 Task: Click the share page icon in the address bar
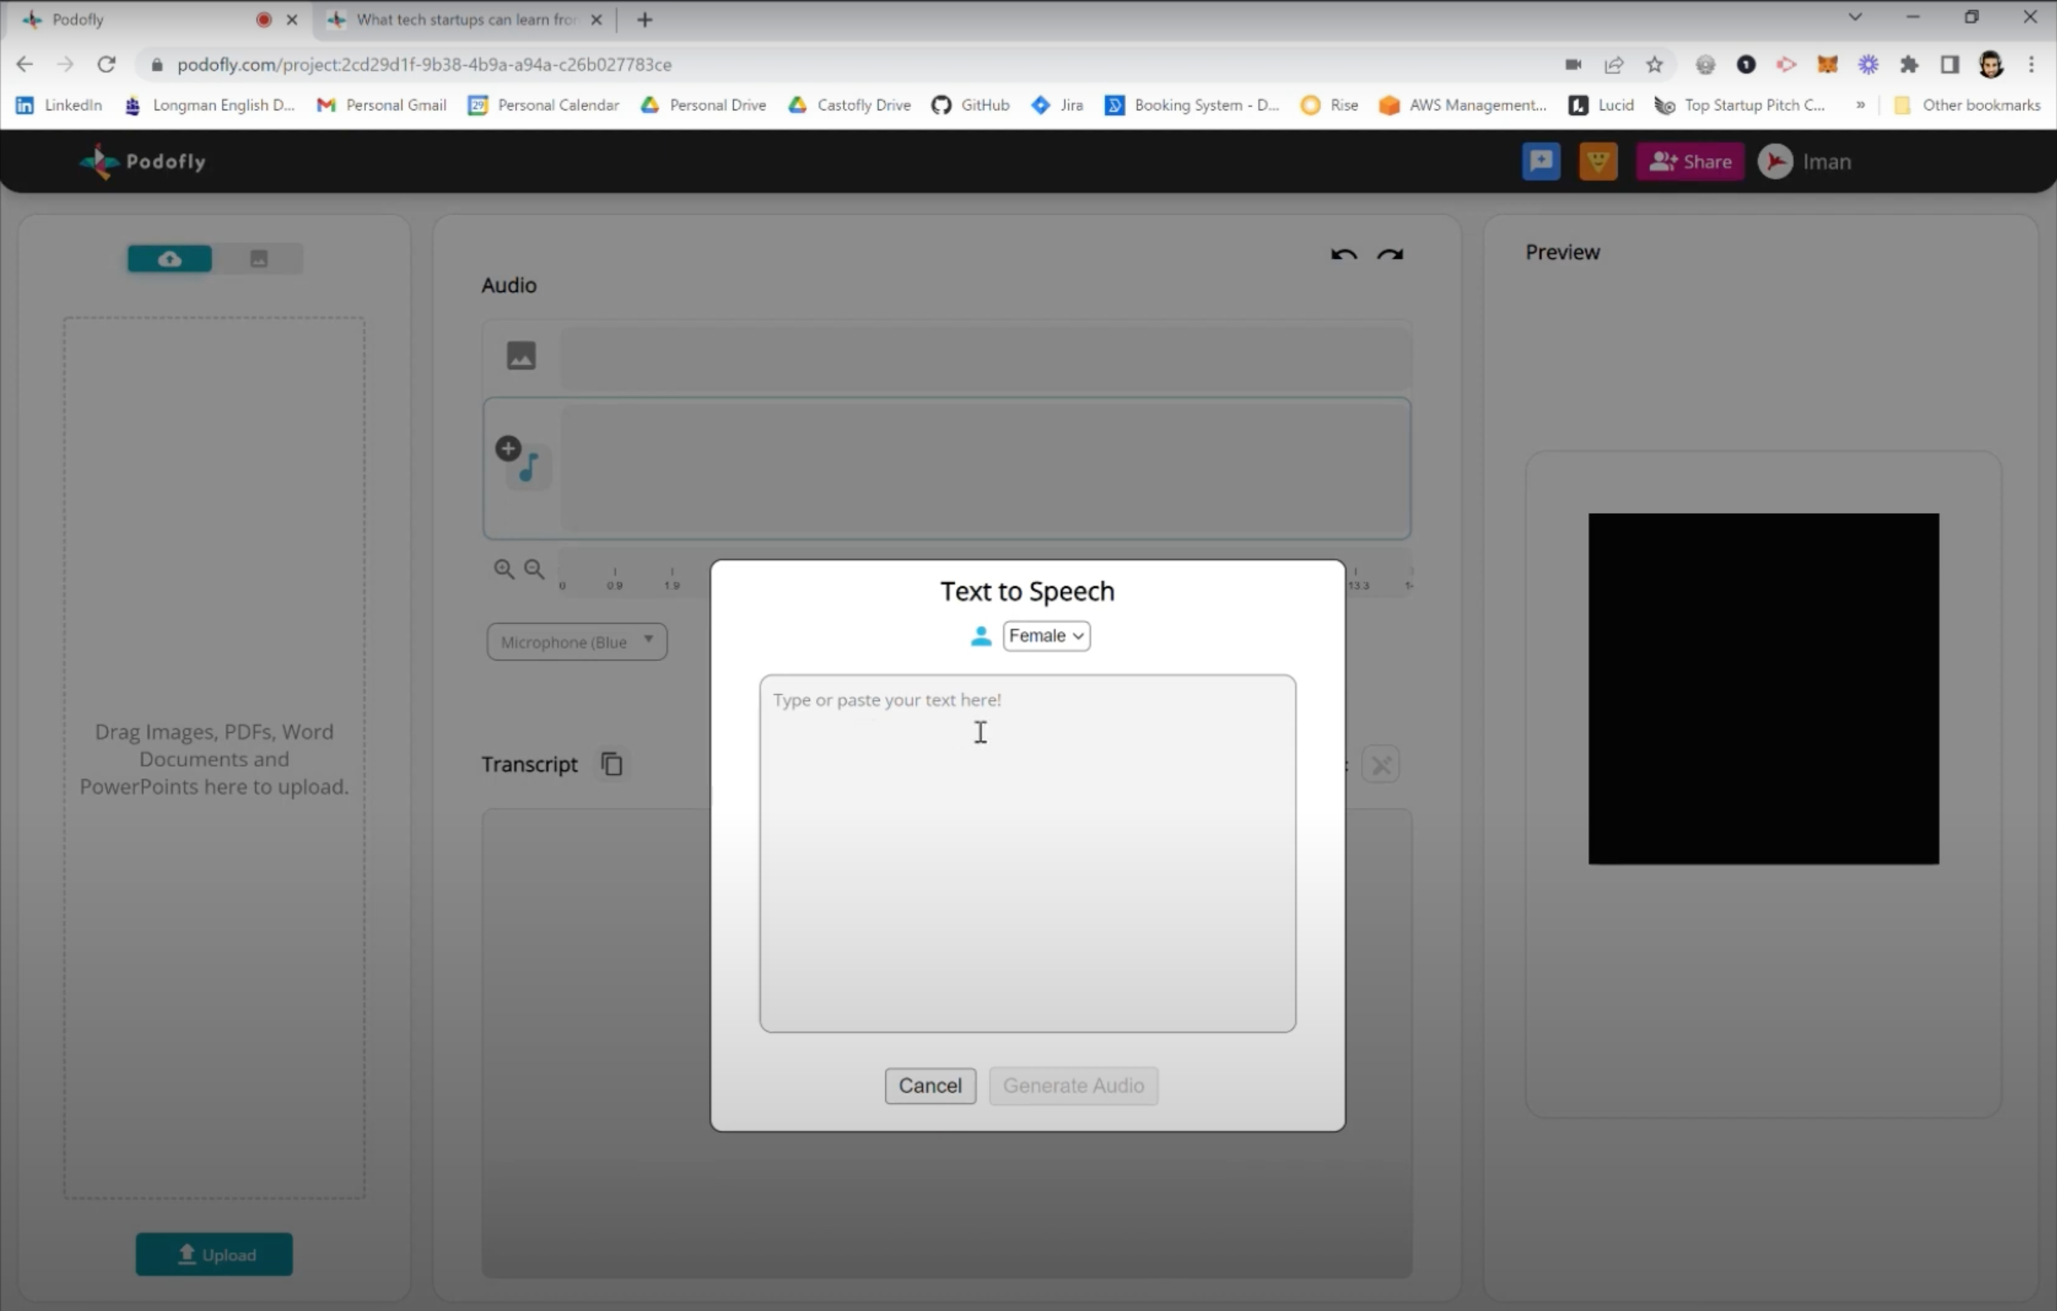pos(1614,64)
